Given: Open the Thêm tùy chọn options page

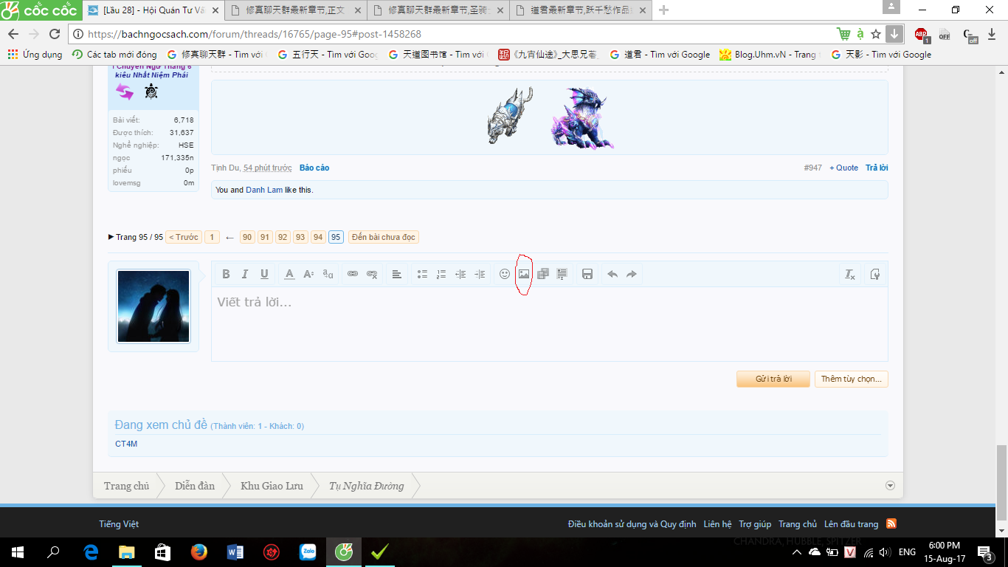Looking at the screenshot, I should 851,379.
